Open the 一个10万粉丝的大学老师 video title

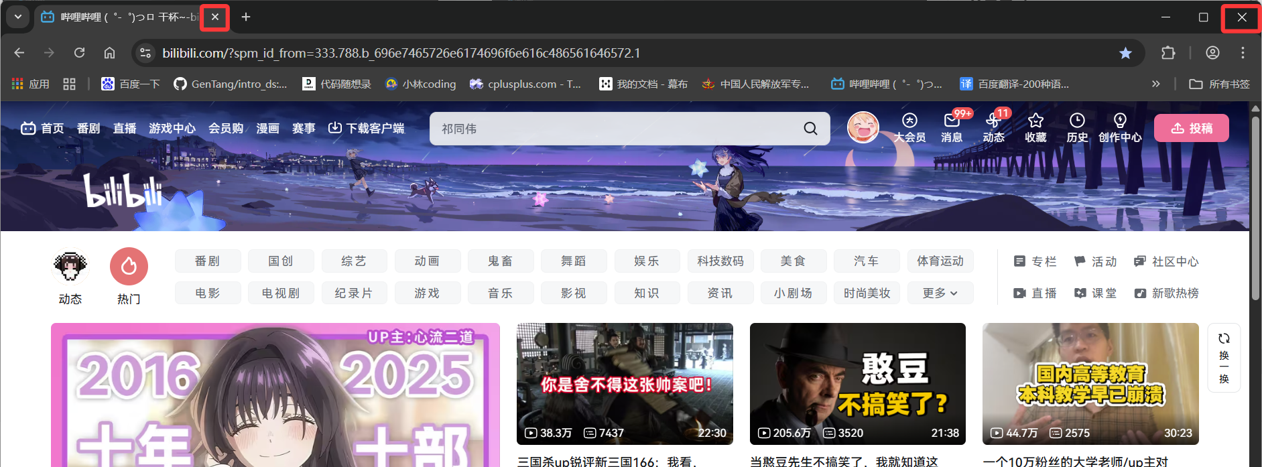[1076, 461]
